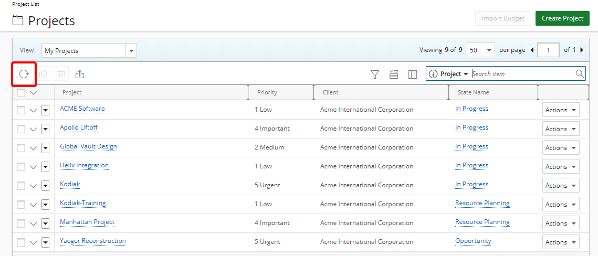This screenshot has width=598, height=256.
Task: Click the row grouping settings icon
Action: [394, 74]
